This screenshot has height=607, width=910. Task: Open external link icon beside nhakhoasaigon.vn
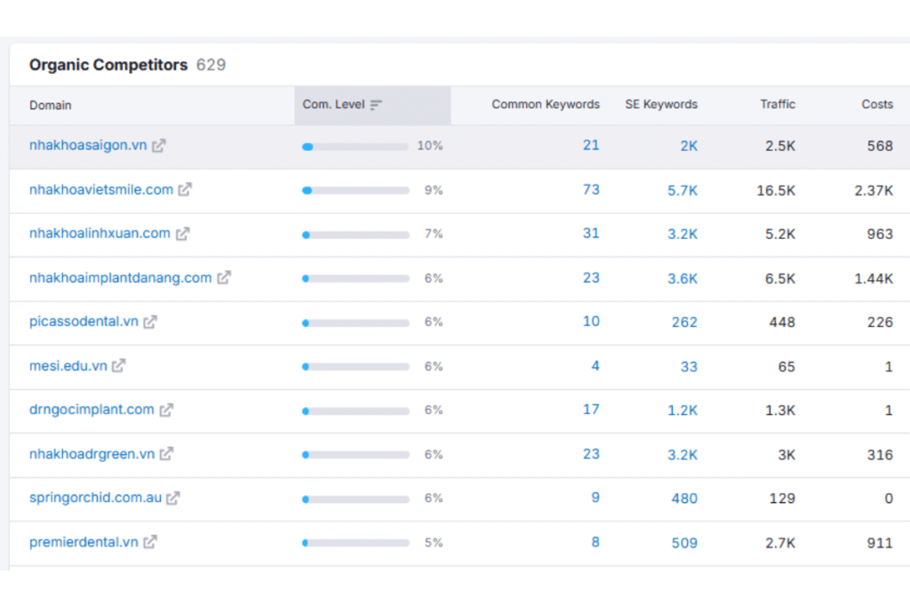tap(158, 146)
